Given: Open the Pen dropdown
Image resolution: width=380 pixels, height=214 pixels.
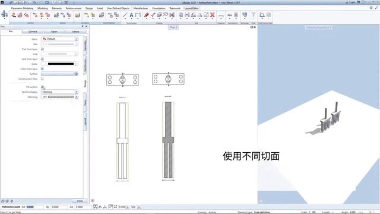Looking at the screenshot, I should tap(77, 44).
